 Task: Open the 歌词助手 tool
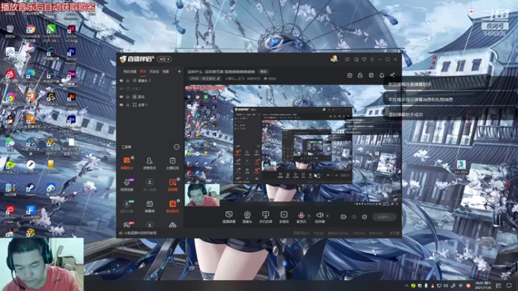point(172,206)
